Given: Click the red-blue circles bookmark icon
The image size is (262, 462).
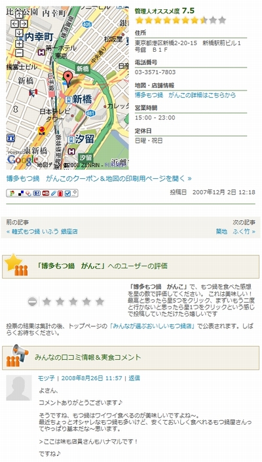Looking at the screenshot, I should [x=28, y=193].
